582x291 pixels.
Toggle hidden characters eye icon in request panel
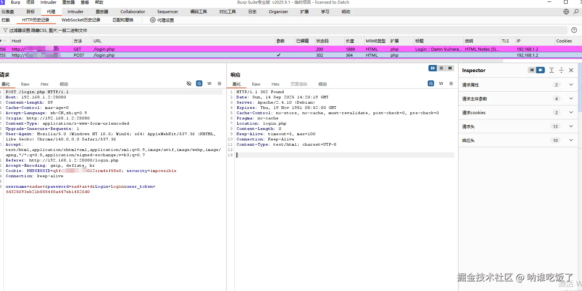tap(189, 84)
